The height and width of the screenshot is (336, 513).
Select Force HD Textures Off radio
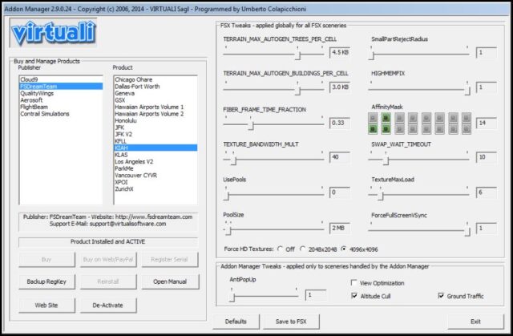click(280, 249)
